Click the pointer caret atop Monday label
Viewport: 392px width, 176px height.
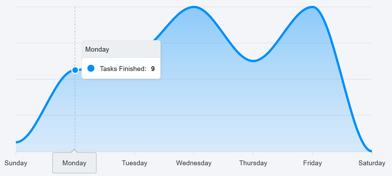click(74, 151)
